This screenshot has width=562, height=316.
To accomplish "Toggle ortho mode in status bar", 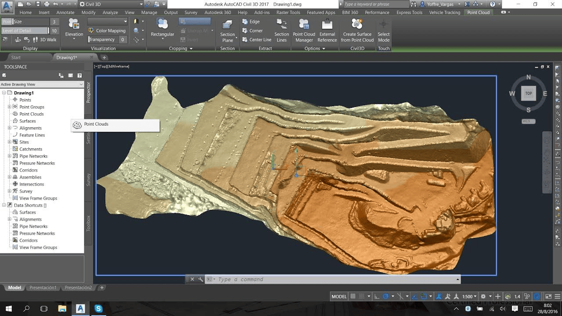I will [x=376, y=296].
